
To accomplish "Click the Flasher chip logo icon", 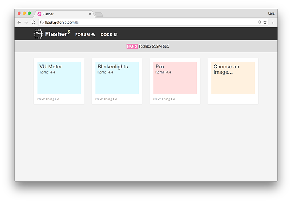I will coord(38,34).
